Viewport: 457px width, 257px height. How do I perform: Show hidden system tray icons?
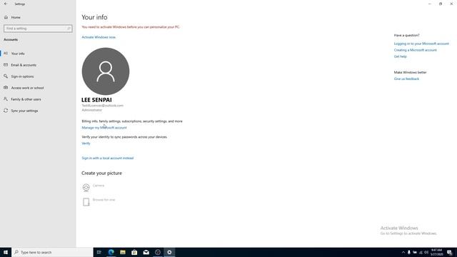(403, 252)
